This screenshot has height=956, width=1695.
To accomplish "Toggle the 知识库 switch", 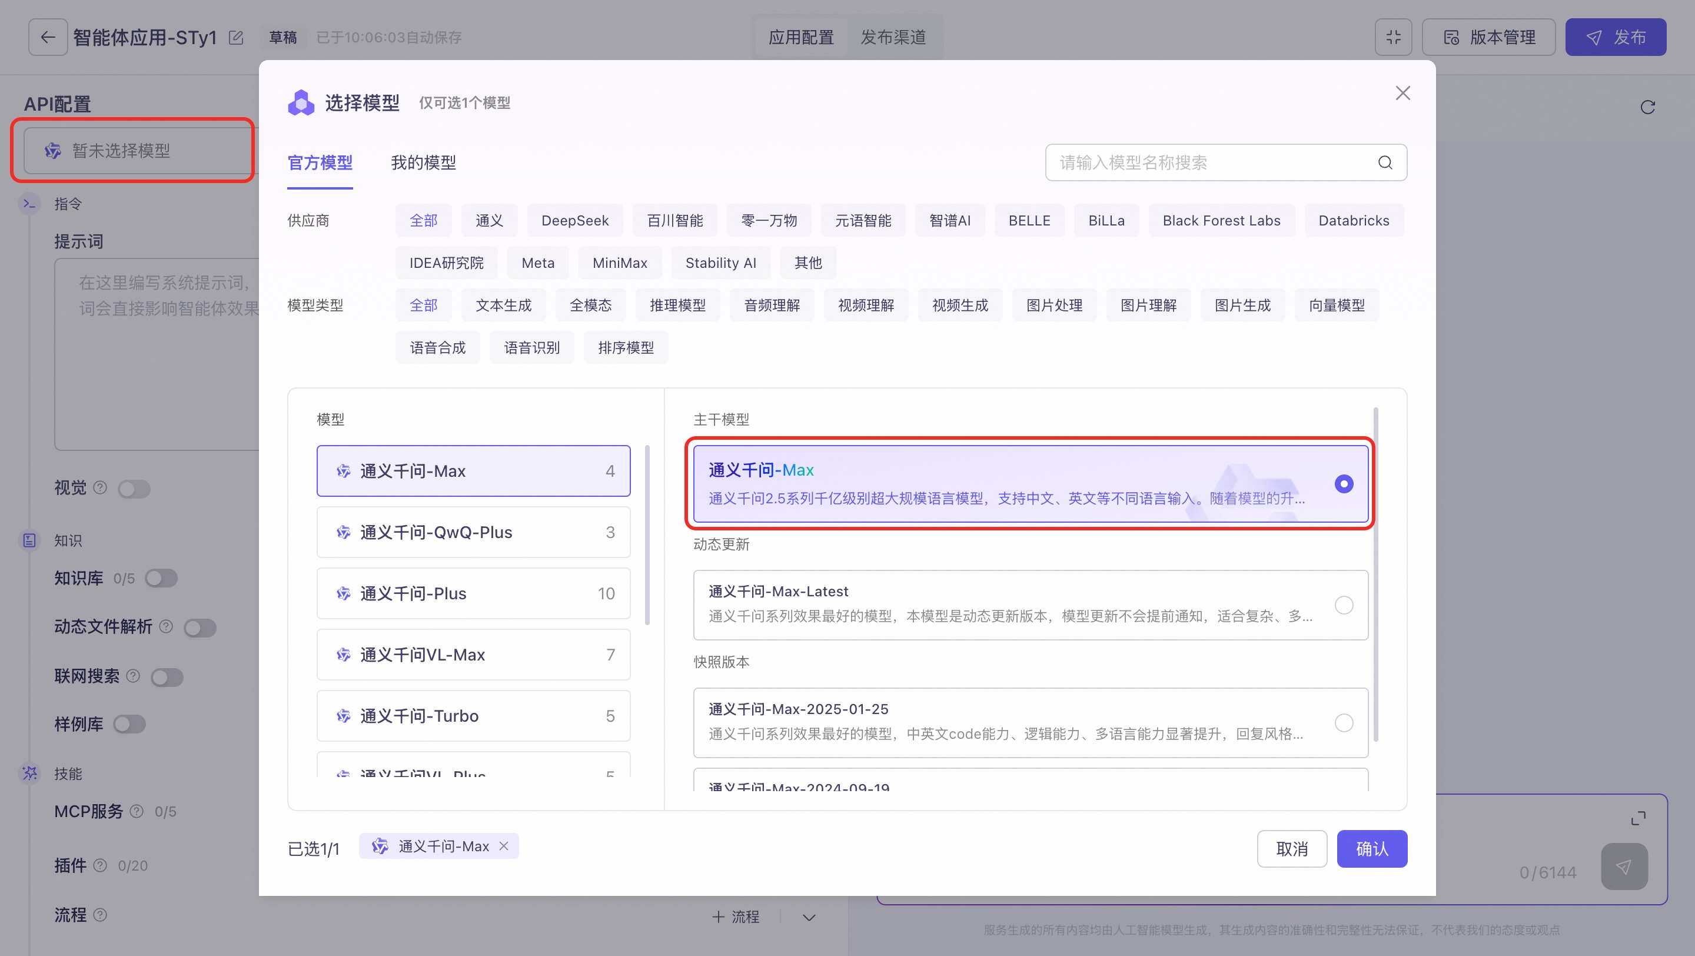I will pyautogui.click(x=161, y=577).
